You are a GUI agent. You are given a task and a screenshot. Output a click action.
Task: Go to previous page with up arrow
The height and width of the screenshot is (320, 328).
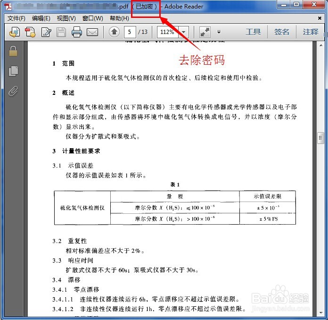[114, 32]
